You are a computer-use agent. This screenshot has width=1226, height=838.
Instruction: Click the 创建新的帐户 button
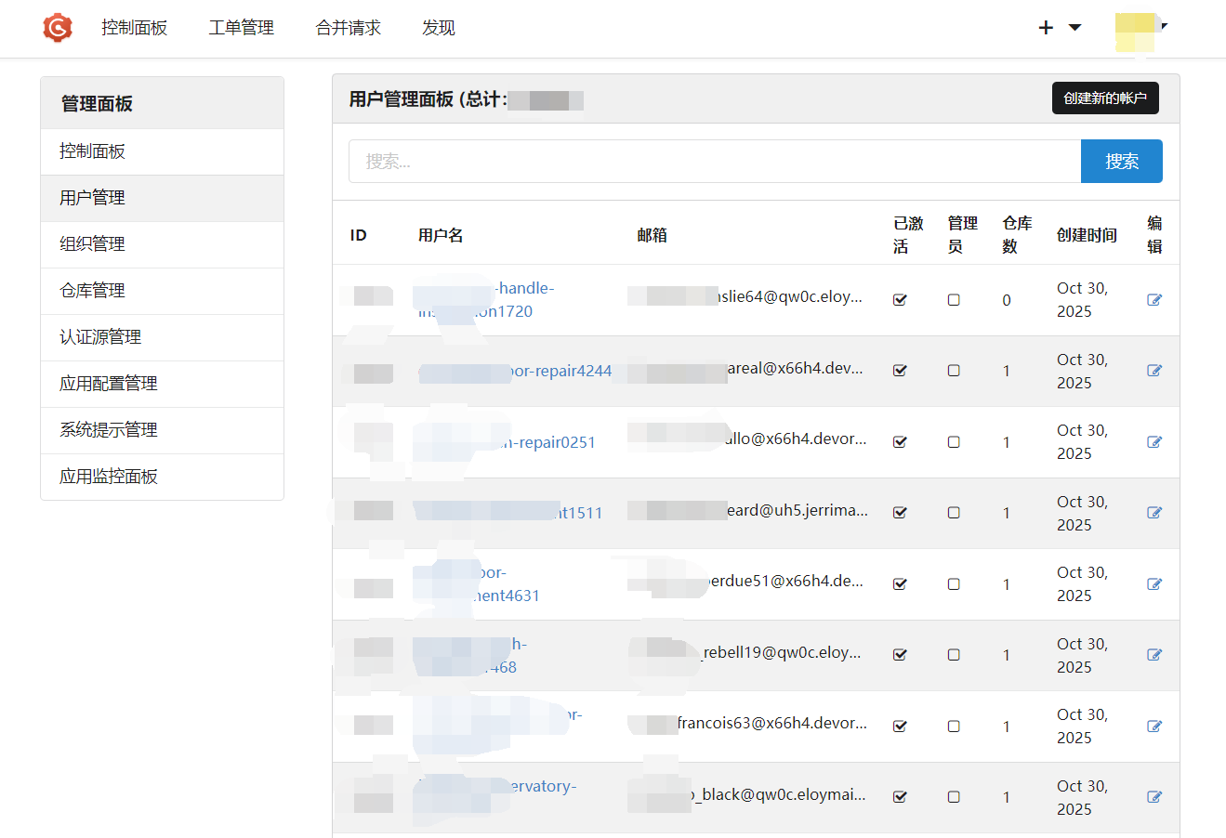[x=1105, y=98]
